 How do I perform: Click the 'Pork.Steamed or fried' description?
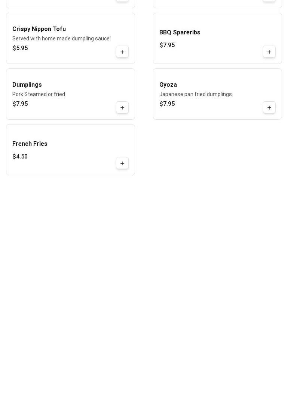point(39,94)
